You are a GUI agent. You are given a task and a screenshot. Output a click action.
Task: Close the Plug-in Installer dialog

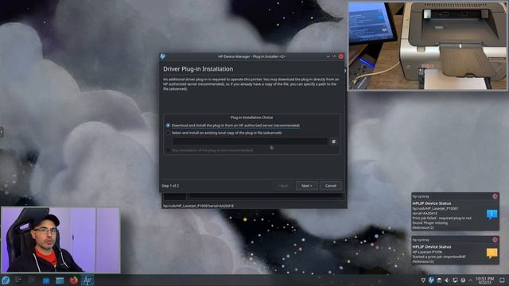click(x=341, y=56)
